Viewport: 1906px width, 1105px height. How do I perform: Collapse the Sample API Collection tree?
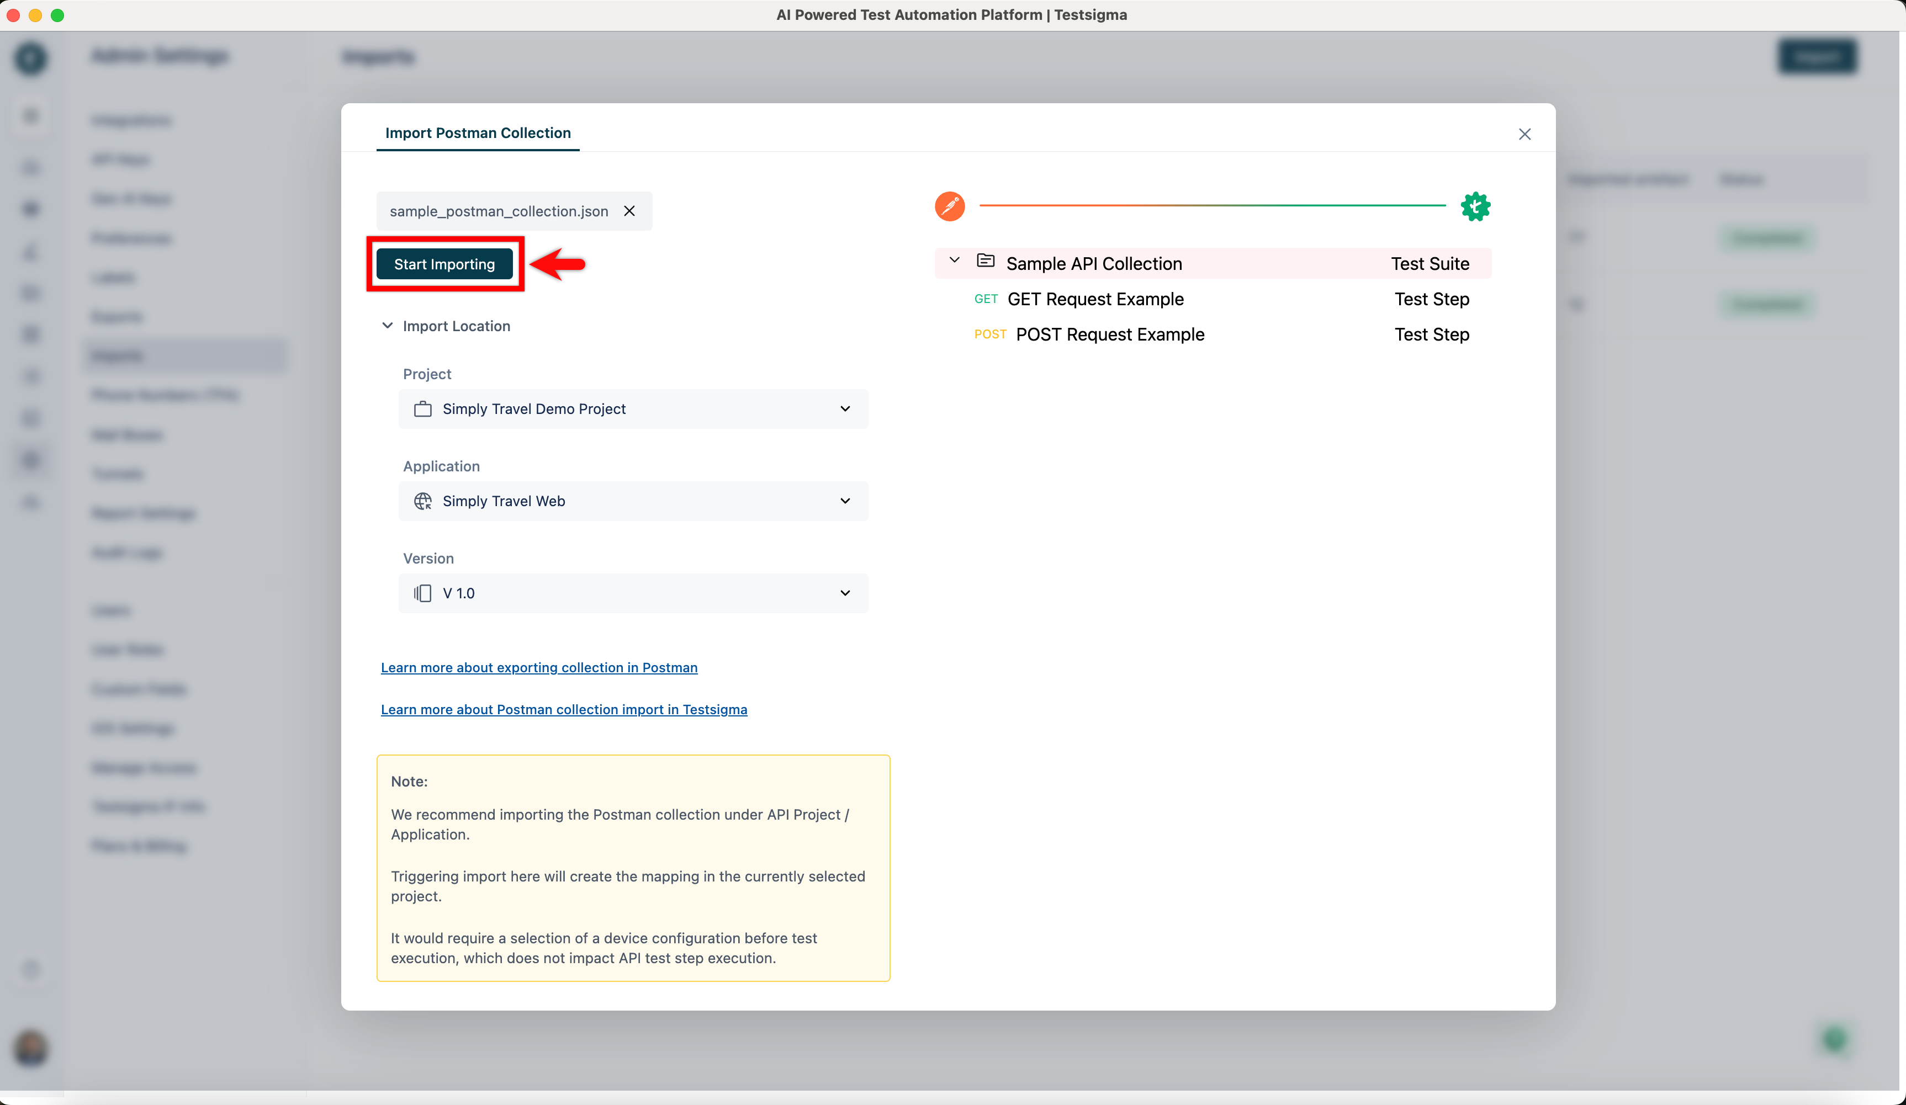click(954, 260)
